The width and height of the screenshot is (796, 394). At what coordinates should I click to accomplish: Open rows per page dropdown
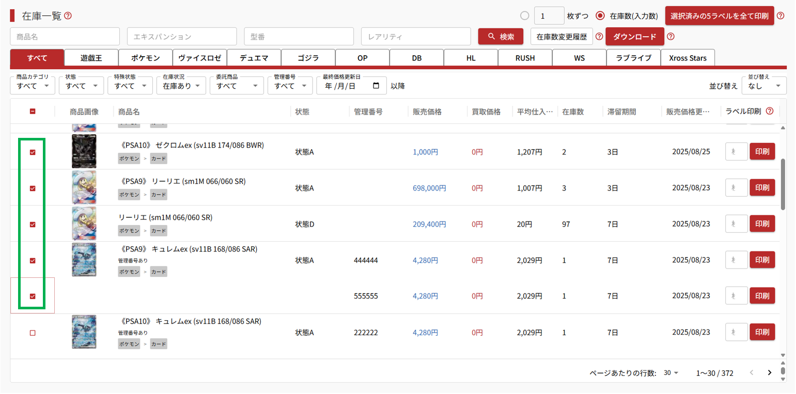point(671,373)
